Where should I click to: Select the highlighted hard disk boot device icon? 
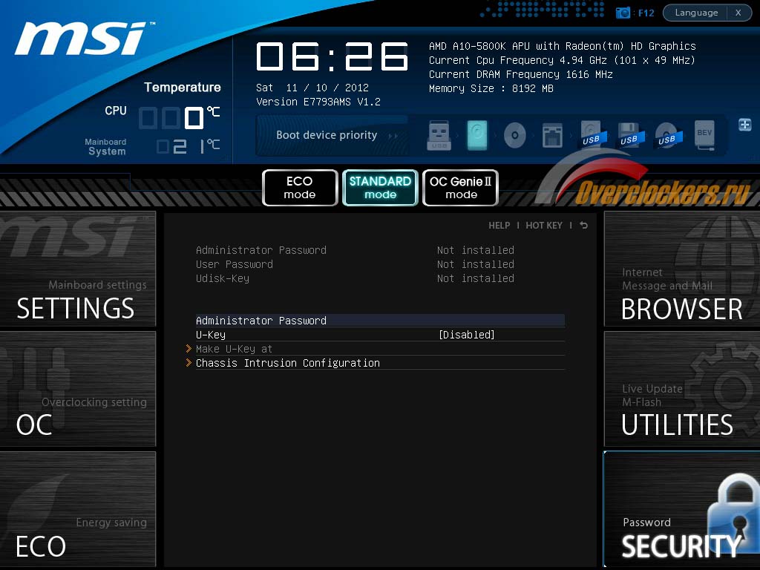pos(477,135)
